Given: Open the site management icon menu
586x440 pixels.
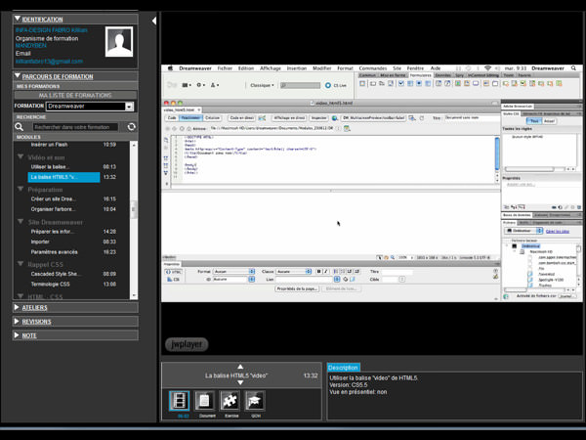Looking at the screenshot, I should click(215, 85).
